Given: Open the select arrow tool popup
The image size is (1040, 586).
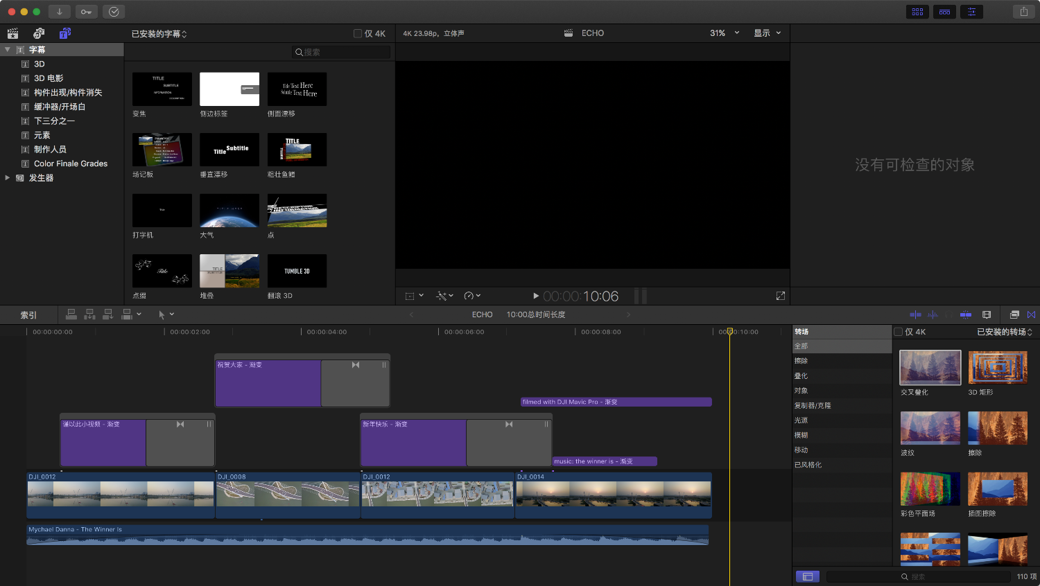Looking at the screenshot, I should pos(166,314).
